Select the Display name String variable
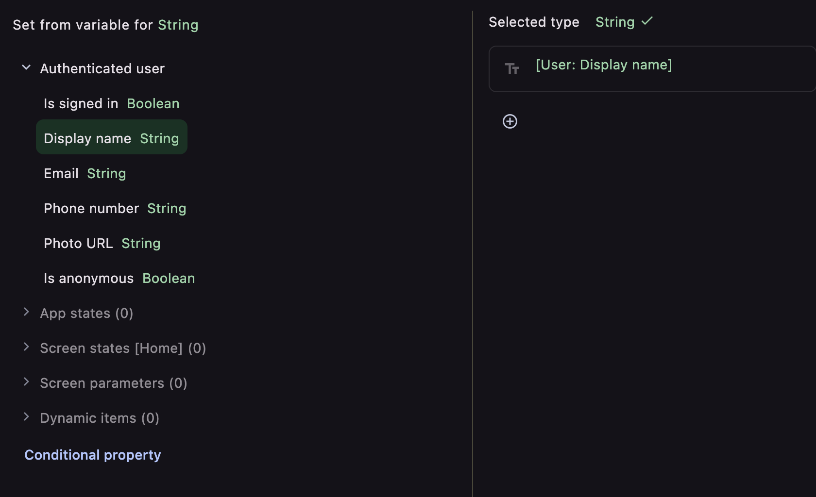Screen dimensions: 816x497 click(x=112, y=137)
